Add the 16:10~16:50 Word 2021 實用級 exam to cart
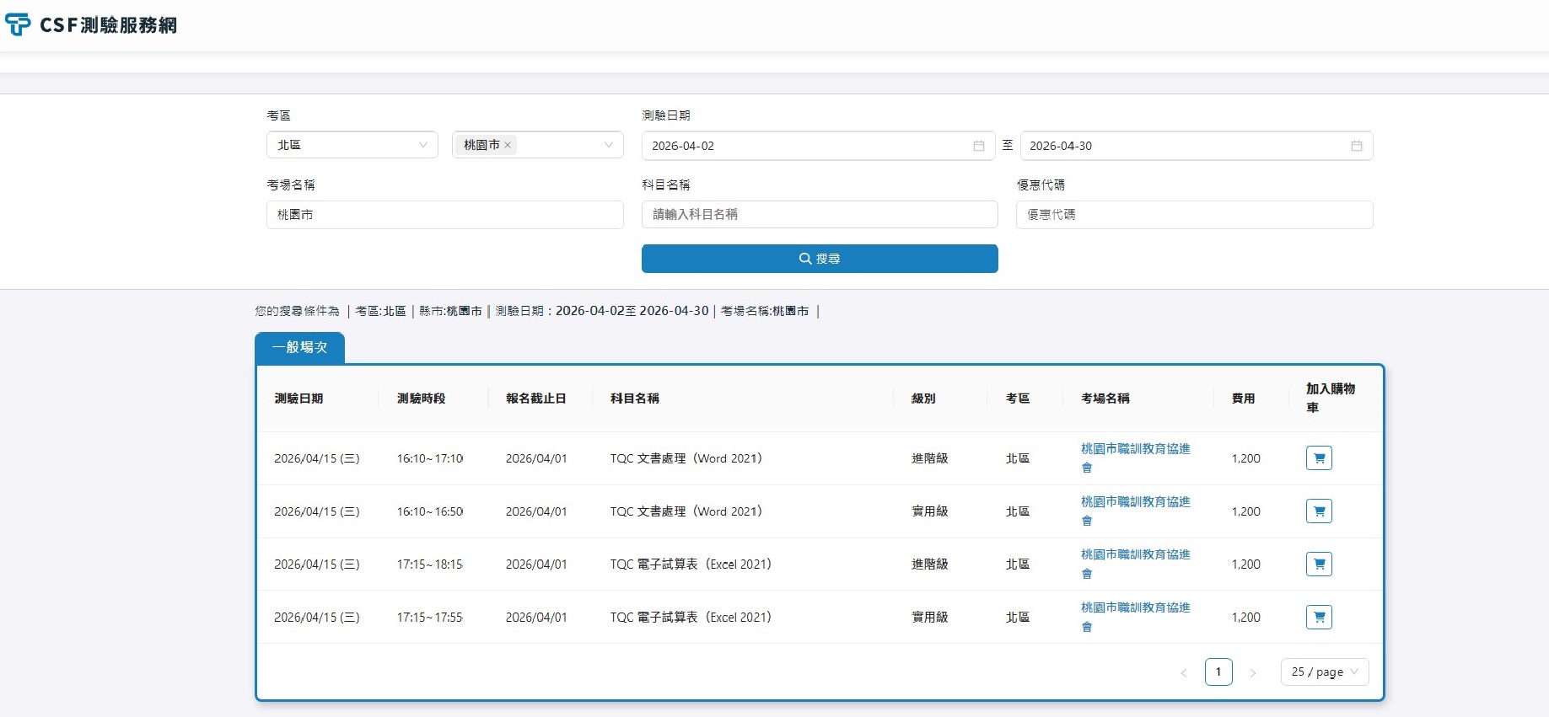The width and height of the screenshot is (1549, 717). pos(1319,511)
